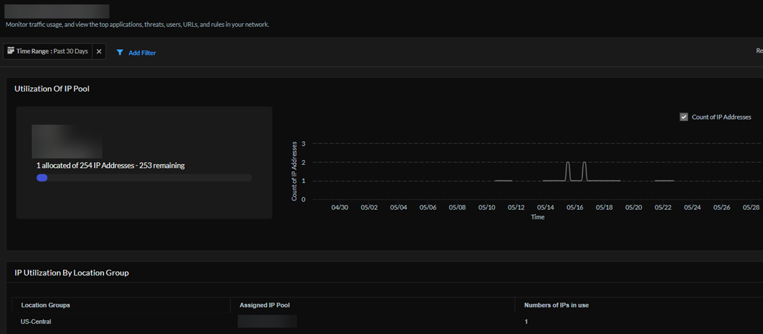Open the Time Range Past 30 Days selector
The height and width of the screenshot is (334, 763).
pos(52,52)
